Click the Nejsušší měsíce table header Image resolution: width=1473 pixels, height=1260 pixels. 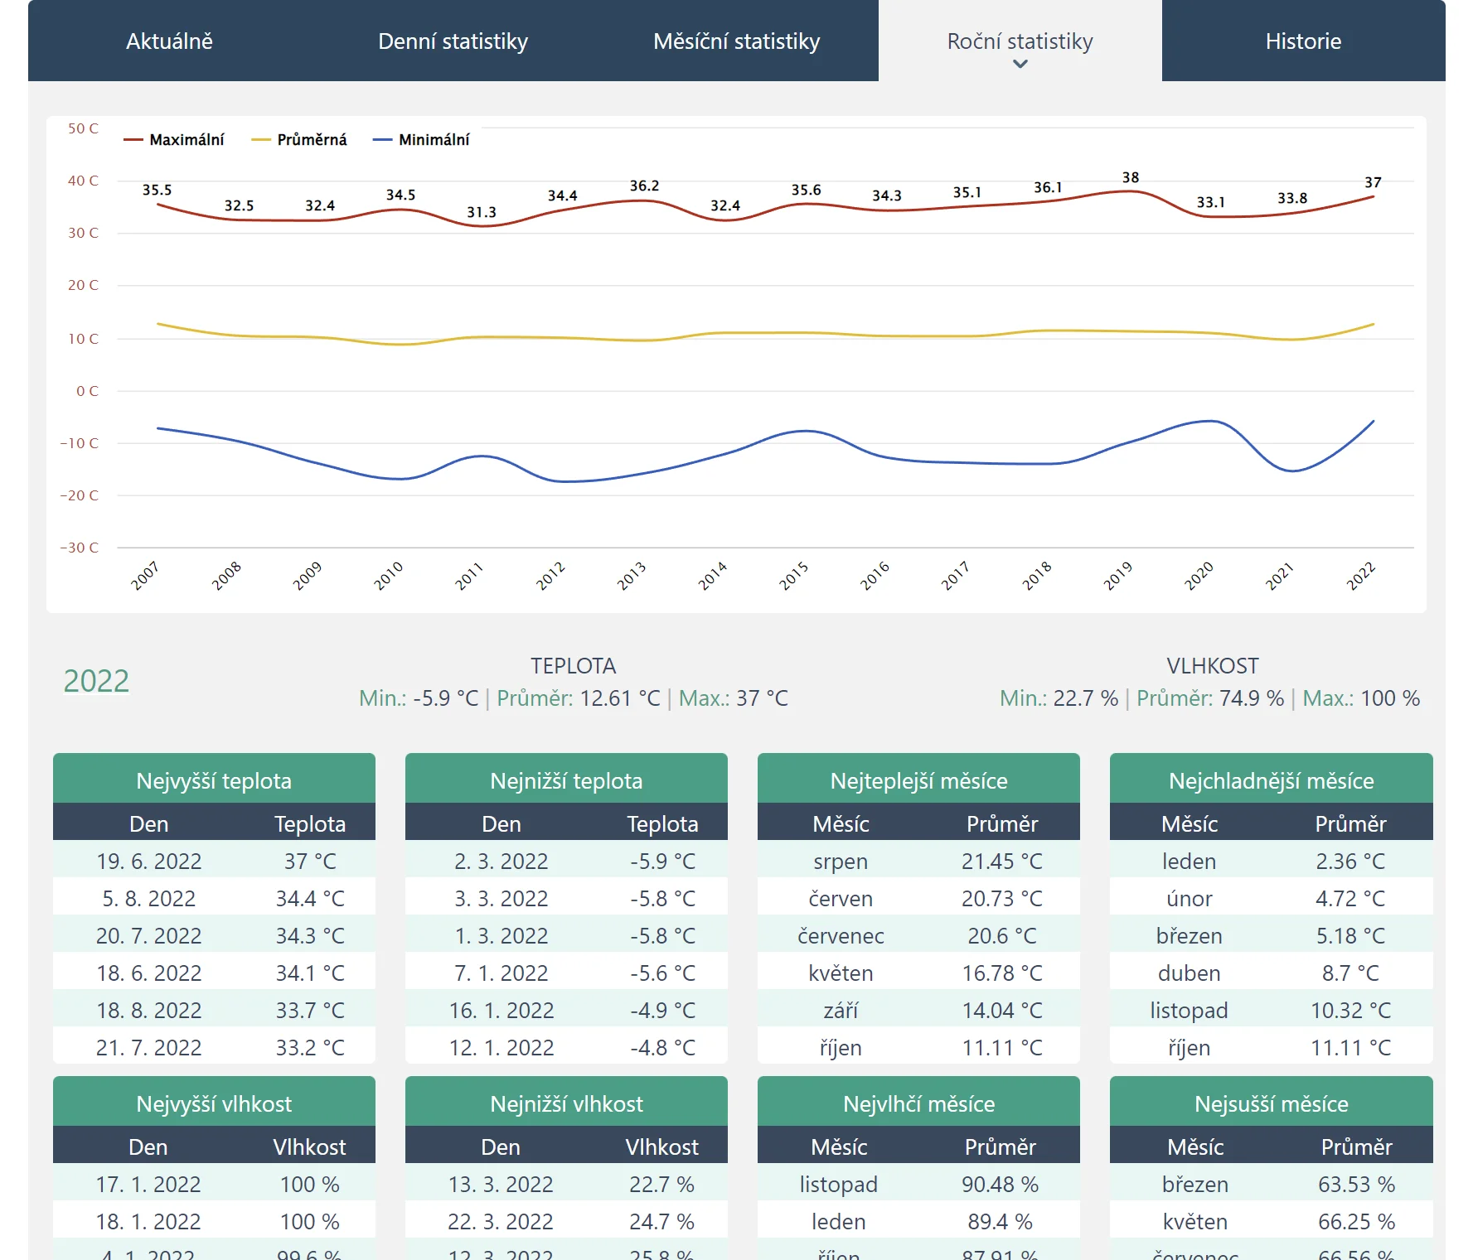1271,1103
